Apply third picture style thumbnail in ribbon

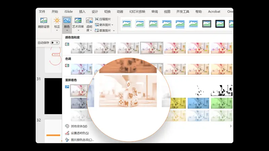(x=153, y=24)
